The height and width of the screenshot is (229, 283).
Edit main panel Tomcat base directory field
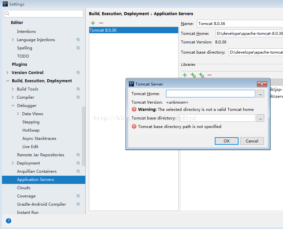coord(256,52)
